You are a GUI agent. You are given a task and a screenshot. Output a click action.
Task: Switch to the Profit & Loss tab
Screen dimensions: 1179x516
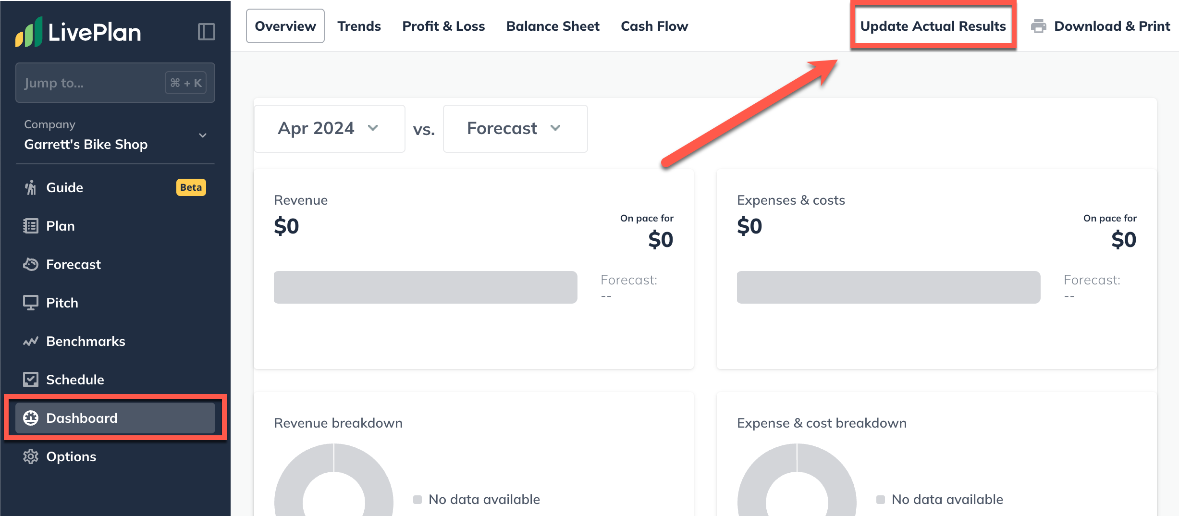443,26
